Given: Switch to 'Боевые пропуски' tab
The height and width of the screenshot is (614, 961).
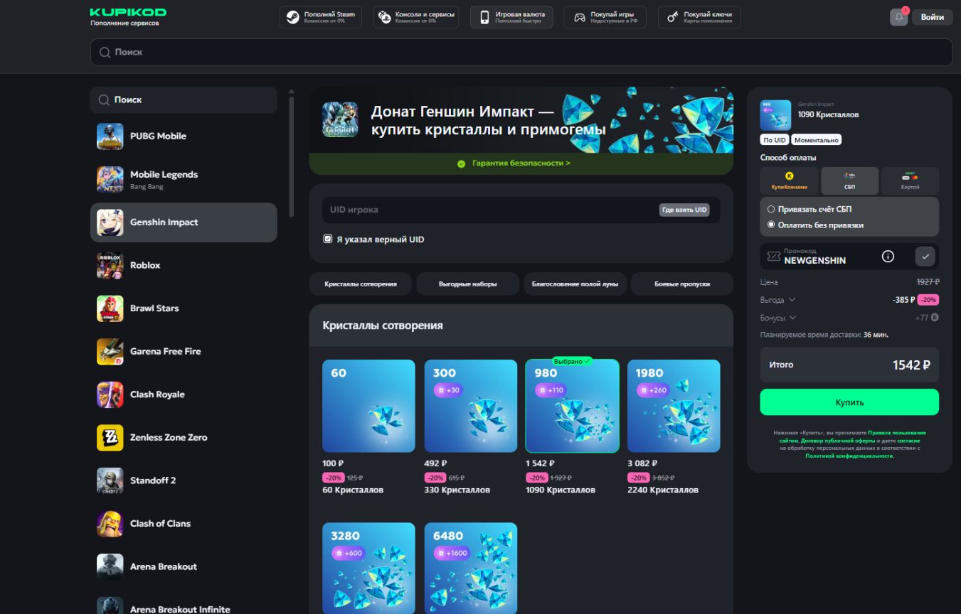Looking at the screenshot, I should [682, 284].
